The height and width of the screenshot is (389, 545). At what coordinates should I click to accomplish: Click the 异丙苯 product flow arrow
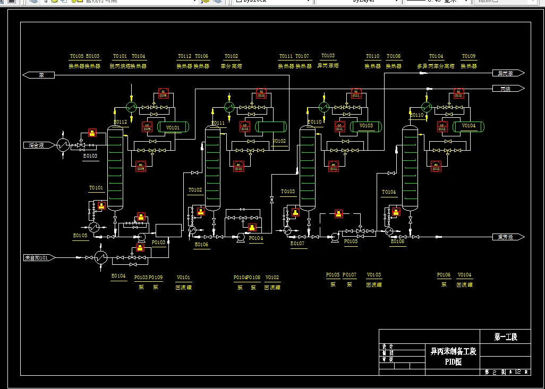tap(508, 73)
